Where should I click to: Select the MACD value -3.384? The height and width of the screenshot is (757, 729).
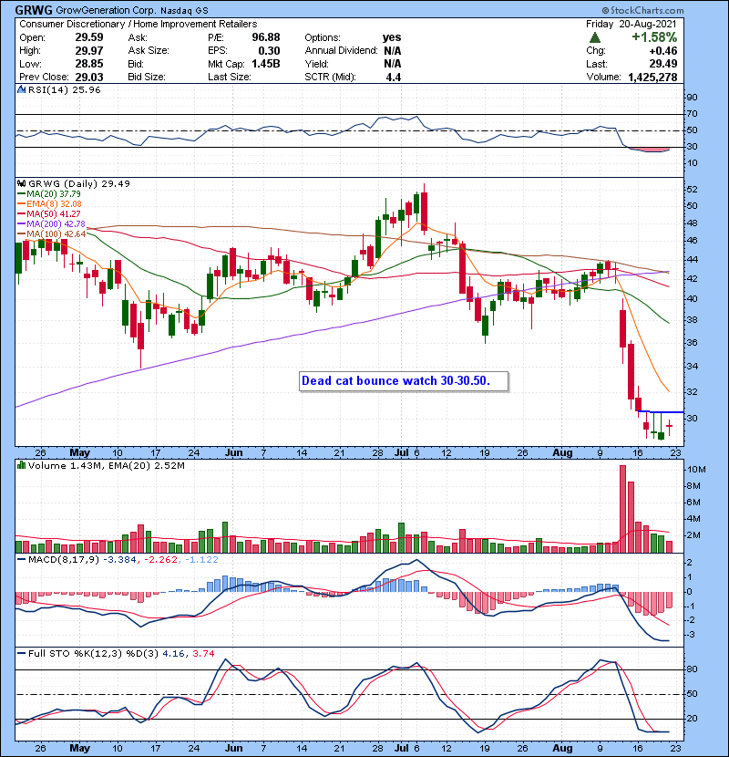120,560
